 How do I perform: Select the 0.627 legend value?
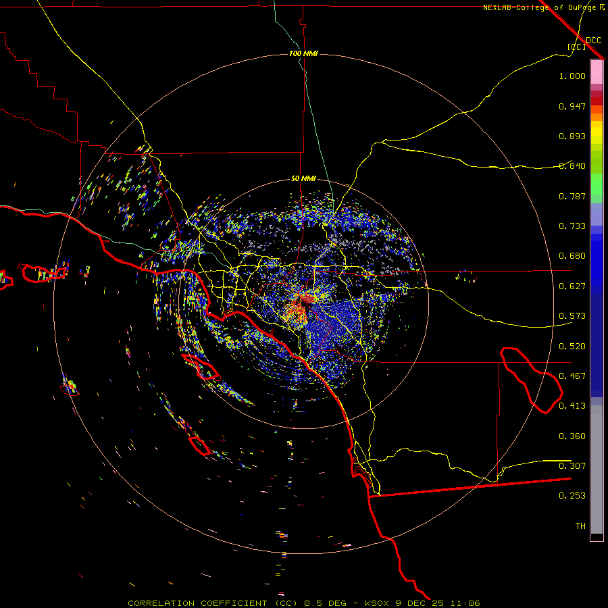click(x=572, y=286)
